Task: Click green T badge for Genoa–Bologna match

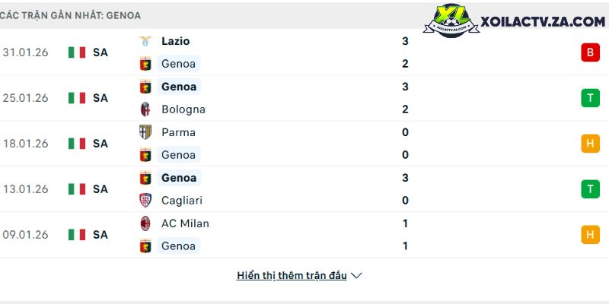Action: click(x=589, y=98)
